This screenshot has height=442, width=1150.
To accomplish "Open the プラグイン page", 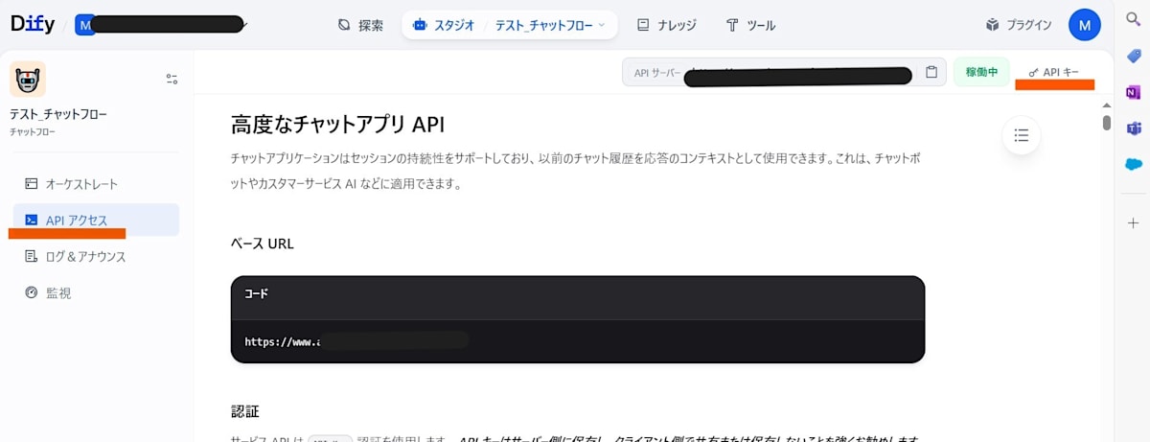I will pos(1018,25).
